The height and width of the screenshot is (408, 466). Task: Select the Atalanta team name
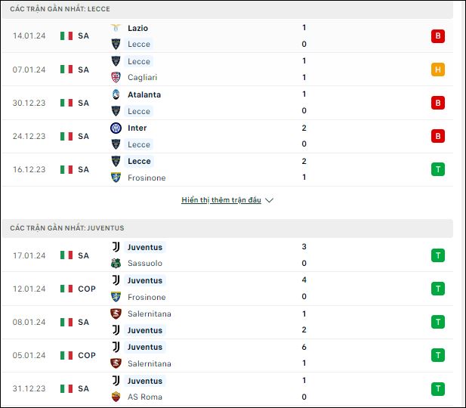[x=144, y=94]
